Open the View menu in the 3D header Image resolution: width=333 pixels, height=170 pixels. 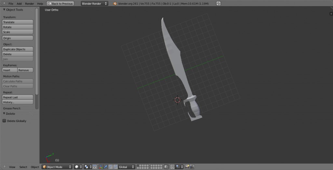tap(12, 167)
